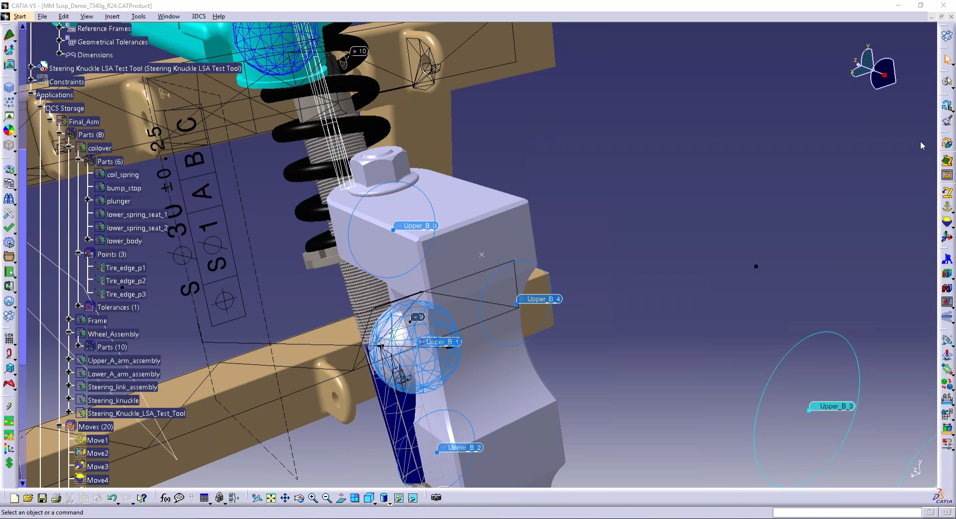The width and height of the screenshot is (956, 519).
Task: Select Steering_knuckle in the tree
Action: pos(113,400)
